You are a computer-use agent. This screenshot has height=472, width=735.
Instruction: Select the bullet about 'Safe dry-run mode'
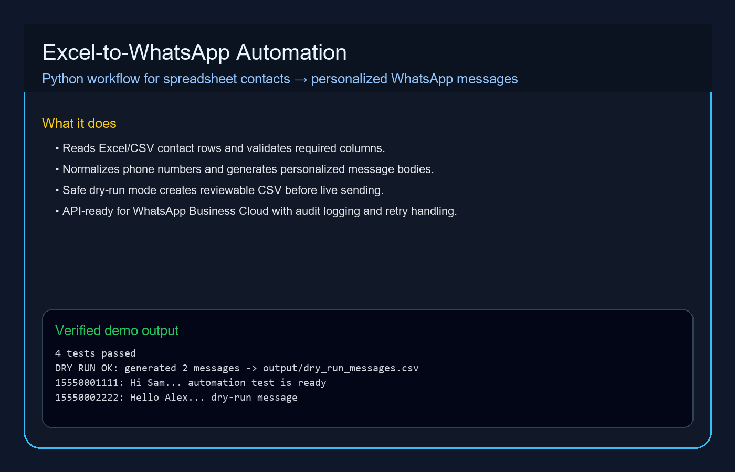(219, 190)
